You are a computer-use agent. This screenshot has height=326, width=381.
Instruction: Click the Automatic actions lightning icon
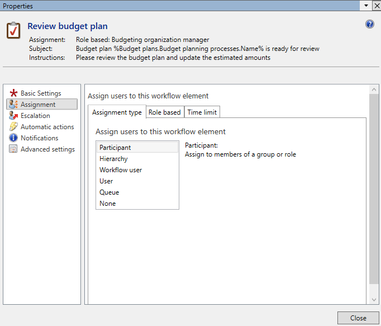[x=13, y=127]
